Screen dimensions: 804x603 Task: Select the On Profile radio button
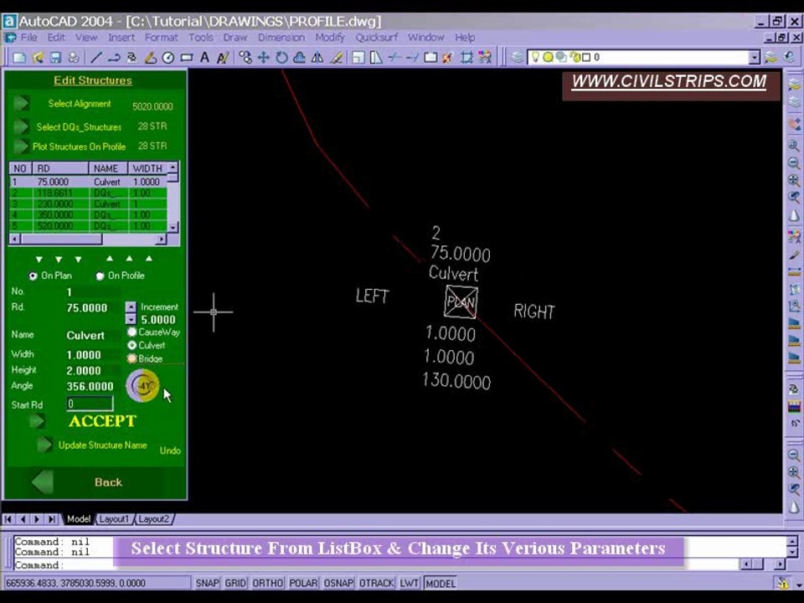click(100, 276)
